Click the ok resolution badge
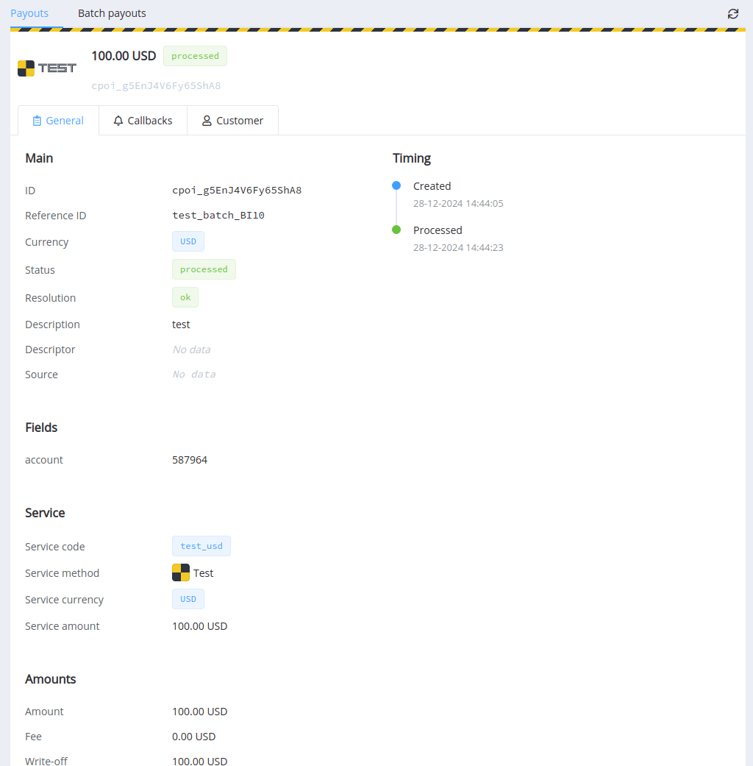The height and width of the screenshot is (766, 753). tap(185, 297)
